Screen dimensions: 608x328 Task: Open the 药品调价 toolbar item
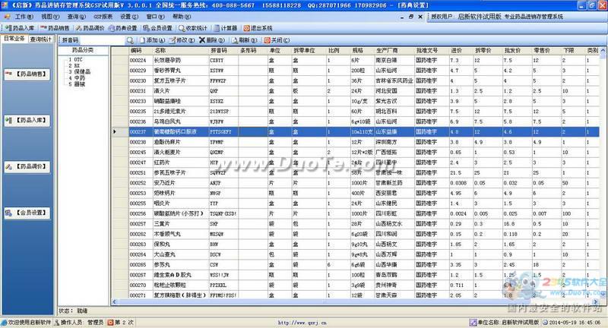[x=90, y=28]
